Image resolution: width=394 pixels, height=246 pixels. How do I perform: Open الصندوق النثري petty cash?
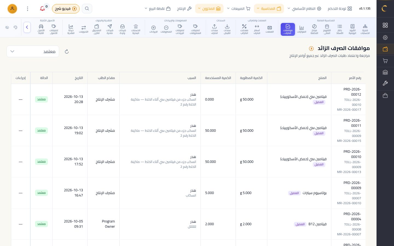pos(97,29)
